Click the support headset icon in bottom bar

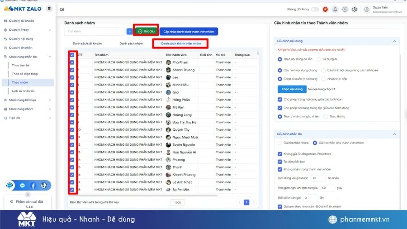(x=10, y=186)
